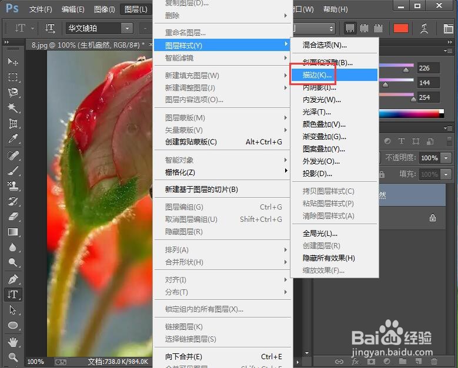Select the Eraser tool
This screenshot has height=368, width=458.
(13, 217)
